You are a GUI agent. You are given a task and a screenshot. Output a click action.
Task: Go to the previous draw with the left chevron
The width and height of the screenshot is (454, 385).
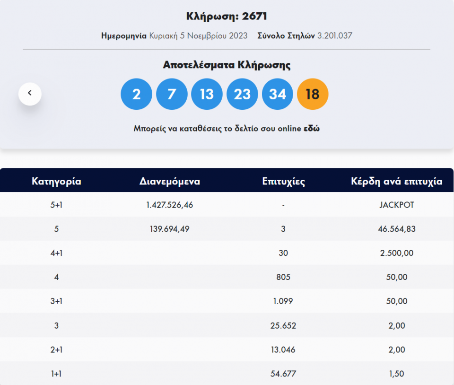(x=30, y=94)
